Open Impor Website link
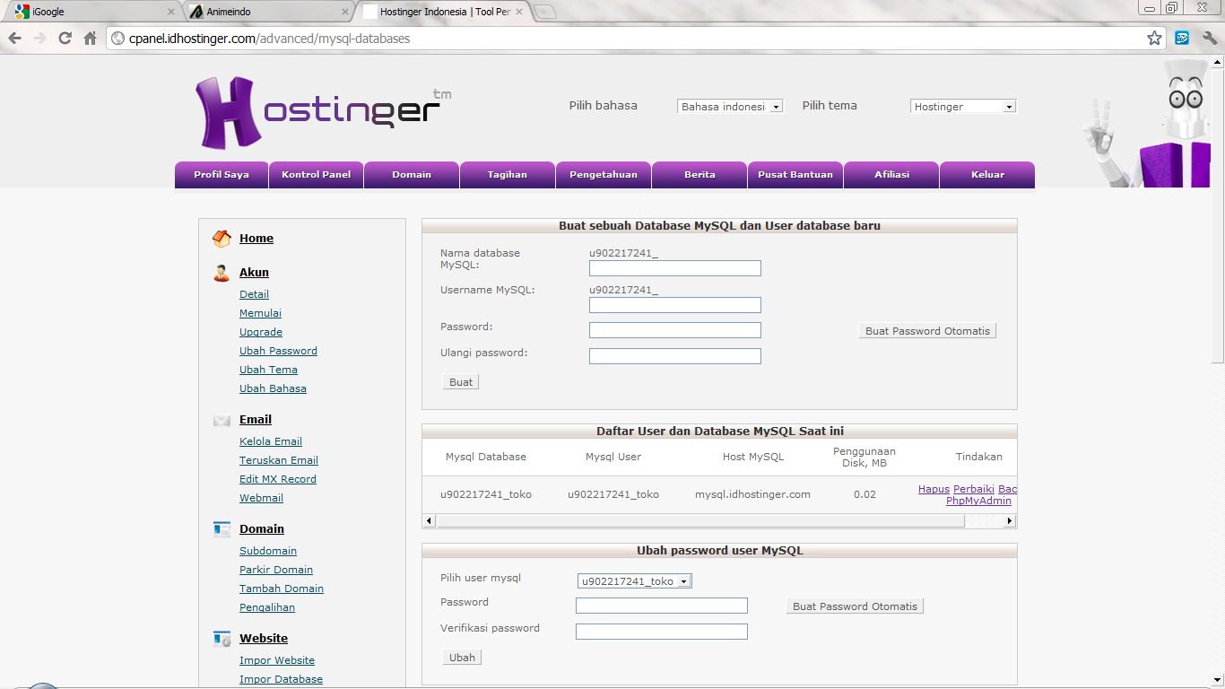This screenshot has height=689, width=1225. (277, 660)
